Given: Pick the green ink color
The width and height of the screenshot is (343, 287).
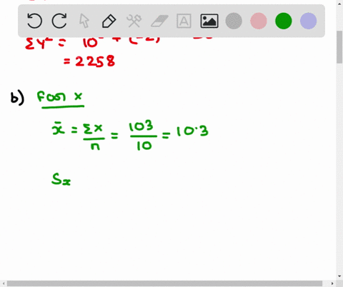Looking at the screenshot, I should (x=284, y=21).
